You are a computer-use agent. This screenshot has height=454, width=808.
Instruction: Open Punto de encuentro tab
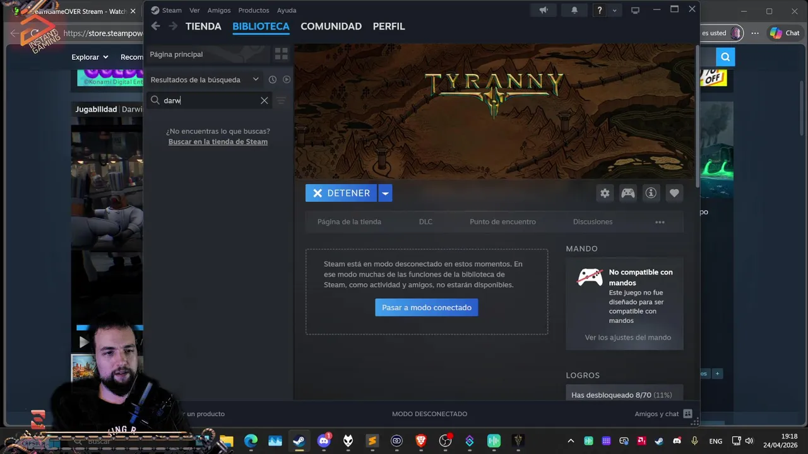click(502, 222)
